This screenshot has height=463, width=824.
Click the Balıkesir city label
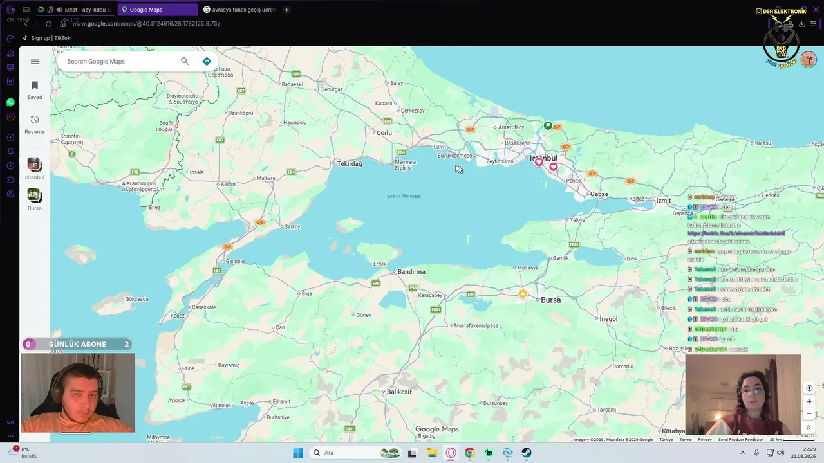[399, 392]
